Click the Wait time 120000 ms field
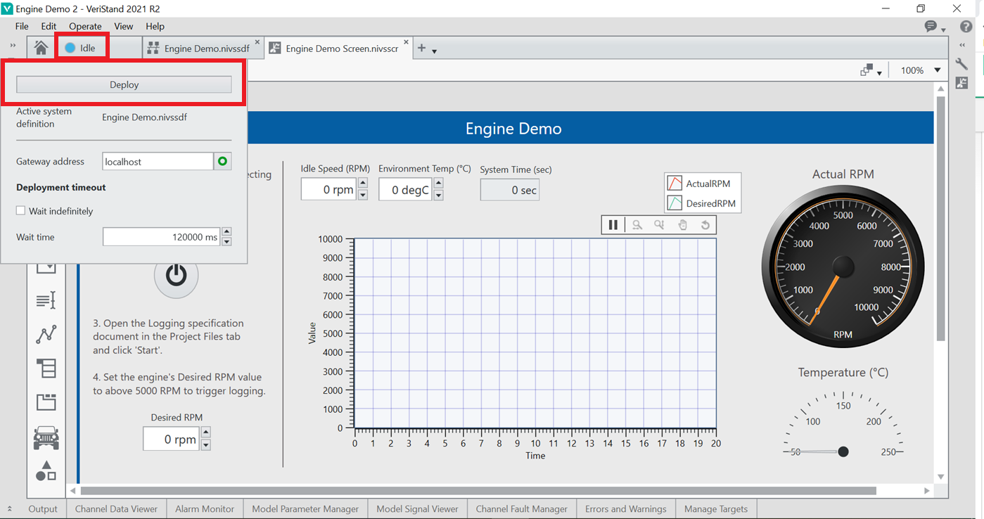 (162, 237)
